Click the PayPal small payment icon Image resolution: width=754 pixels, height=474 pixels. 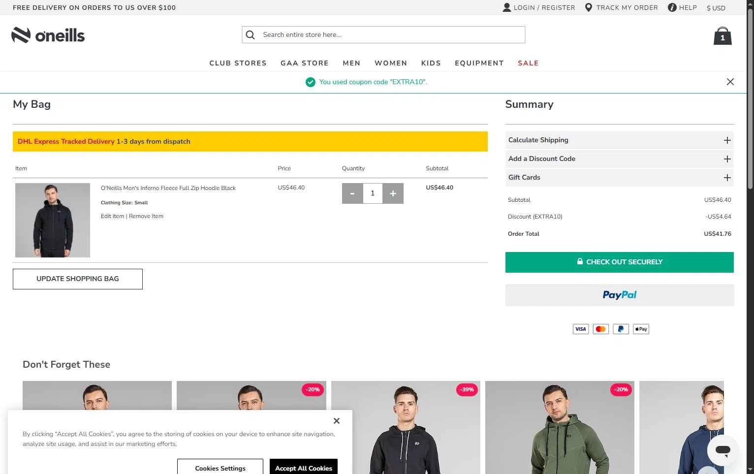click(621, 329)
